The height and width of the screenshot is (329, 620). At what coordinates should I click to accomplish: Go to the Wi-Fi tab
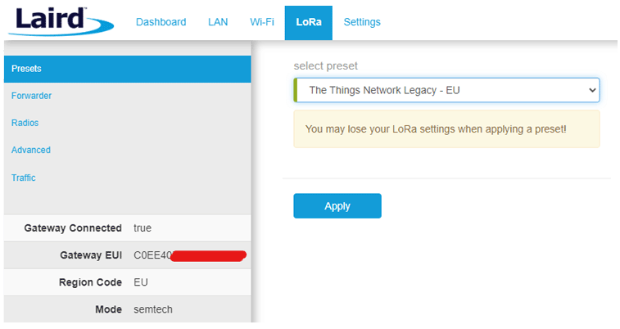pyautogui.click(x=262, y=22)
